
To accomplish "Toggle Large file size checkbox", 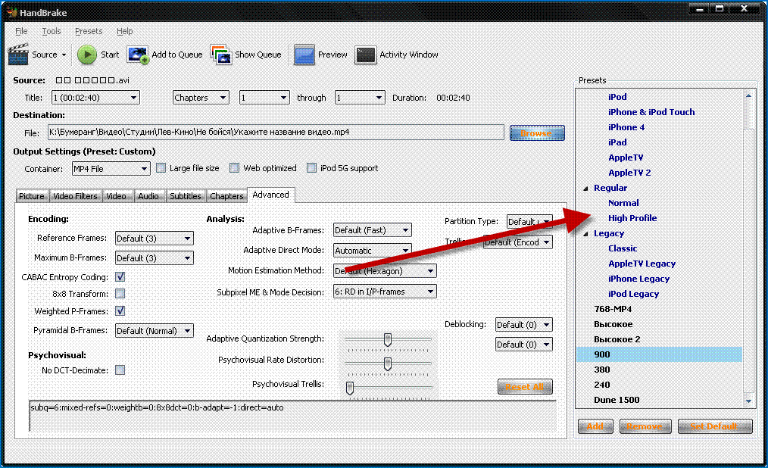I will (x=161, y=168).
